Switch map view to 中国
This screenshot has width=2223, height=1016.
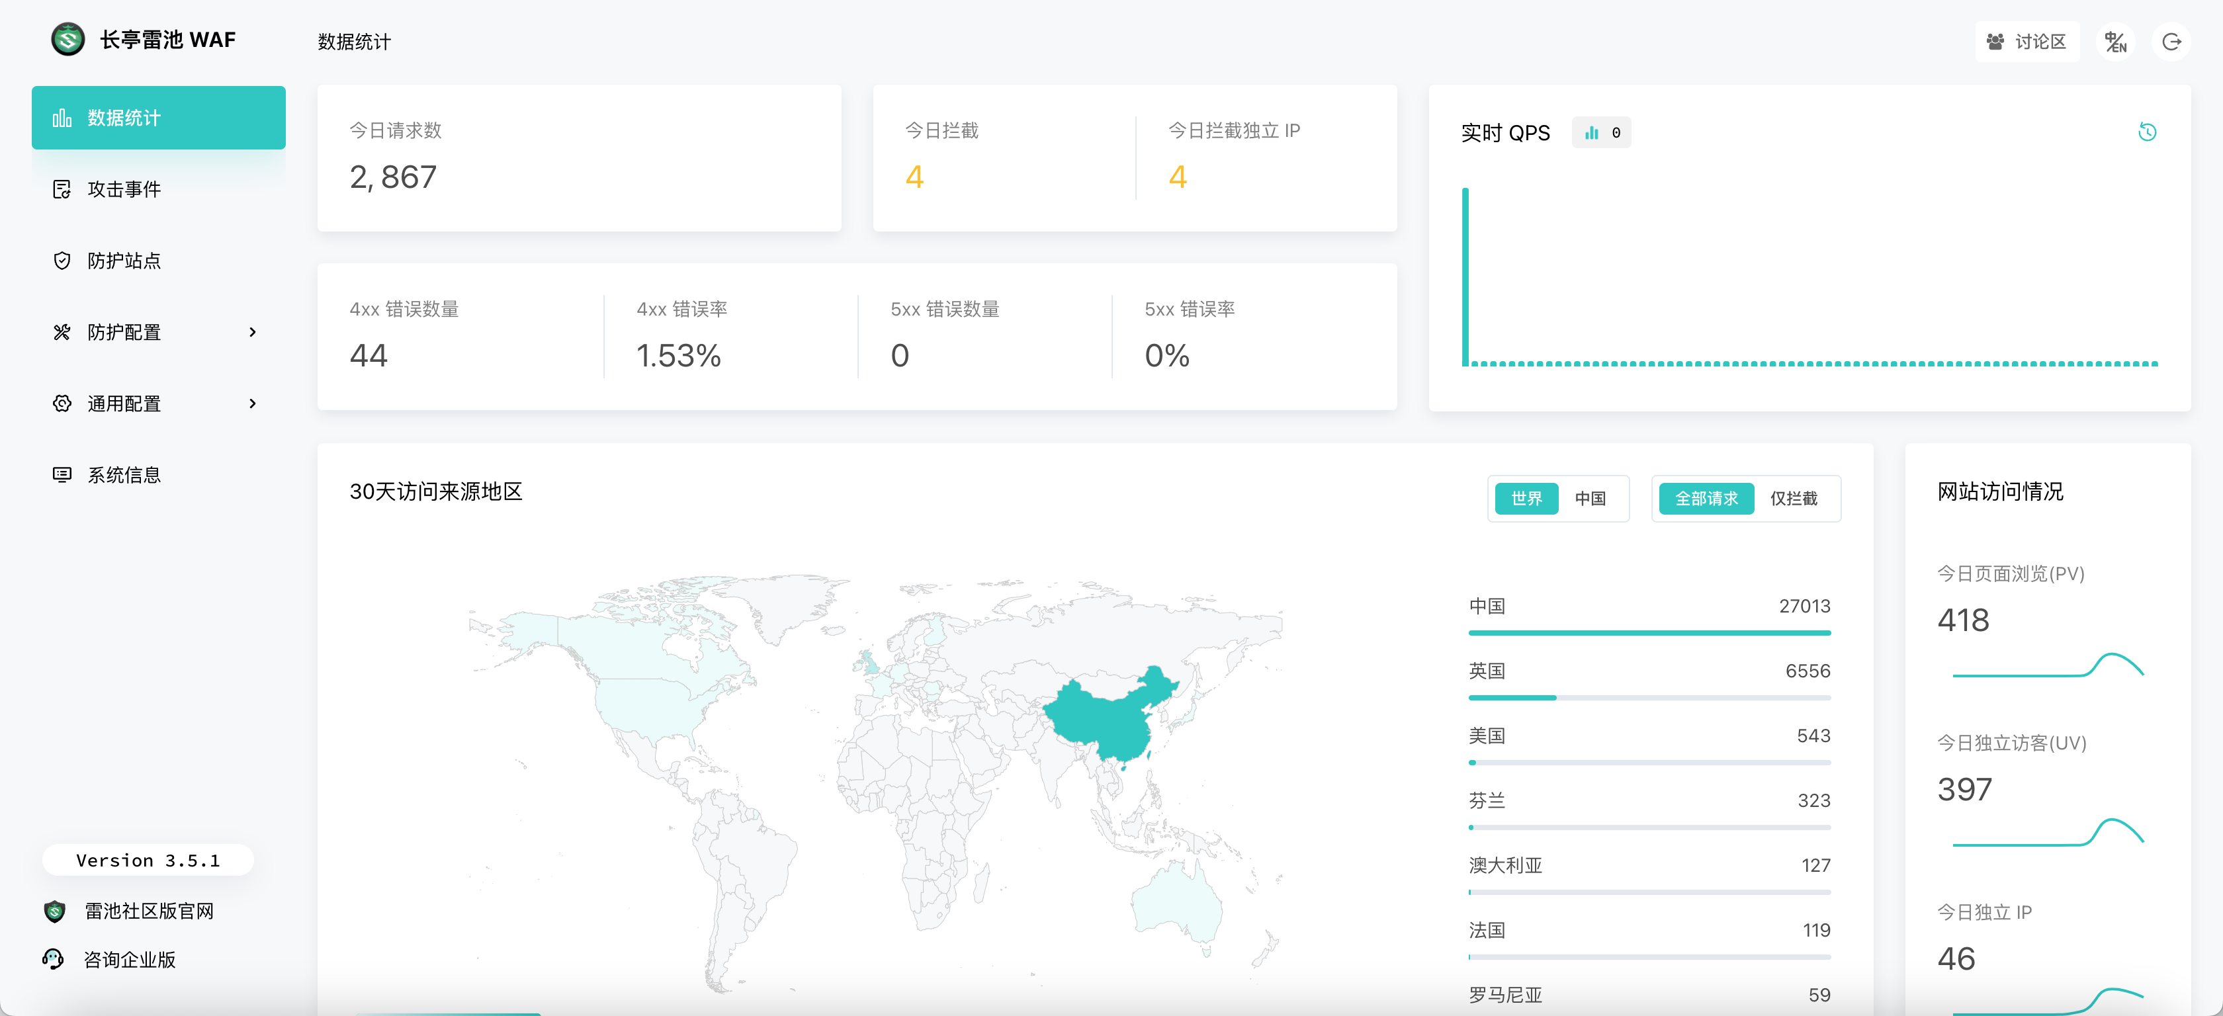coord(1590,499)
